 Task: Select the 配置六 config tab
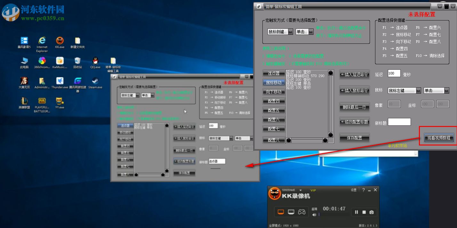[x=274, y=120]
